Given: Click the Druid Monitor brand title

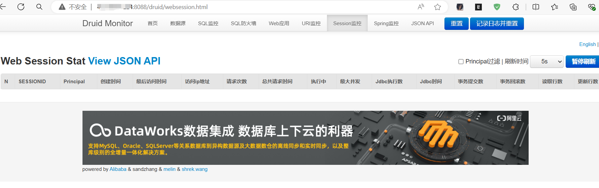Looking at the screenshot, I should coord(107,23).
